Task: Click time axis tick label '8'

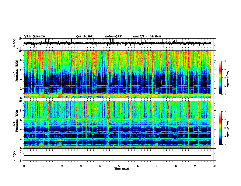Action: 176,166
